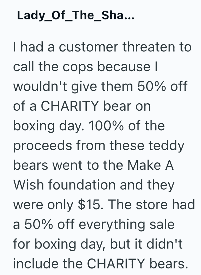Click the line starting 'I had a customer'
201x275 pixels.
pyautogui.click(x=103, y=47)
